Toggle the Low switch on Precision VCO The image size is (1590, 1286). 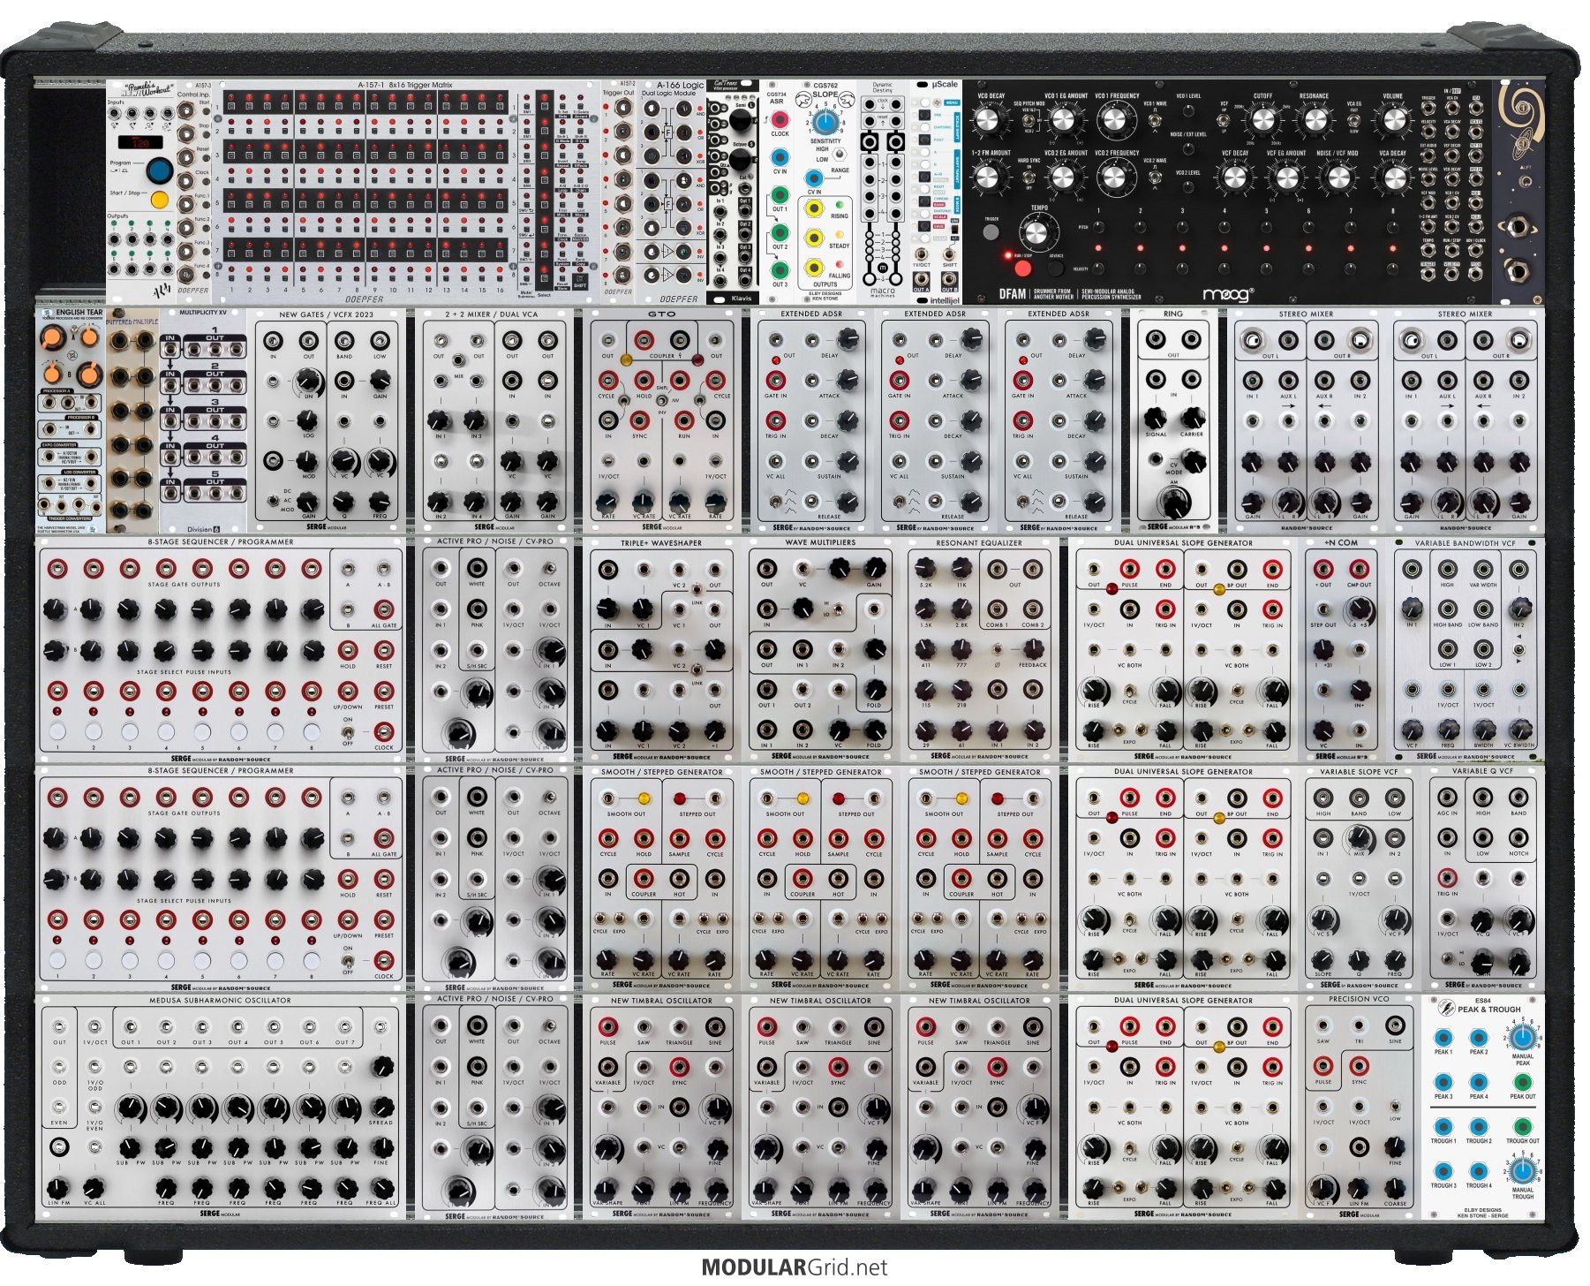point(1395,1107)
